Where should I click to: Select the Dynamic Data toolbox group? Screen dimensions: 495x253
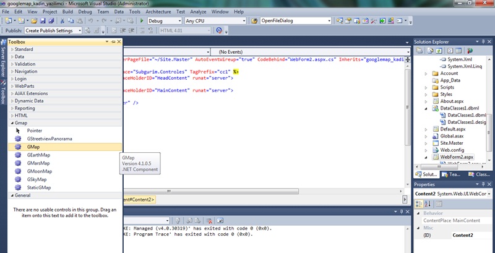65,101
